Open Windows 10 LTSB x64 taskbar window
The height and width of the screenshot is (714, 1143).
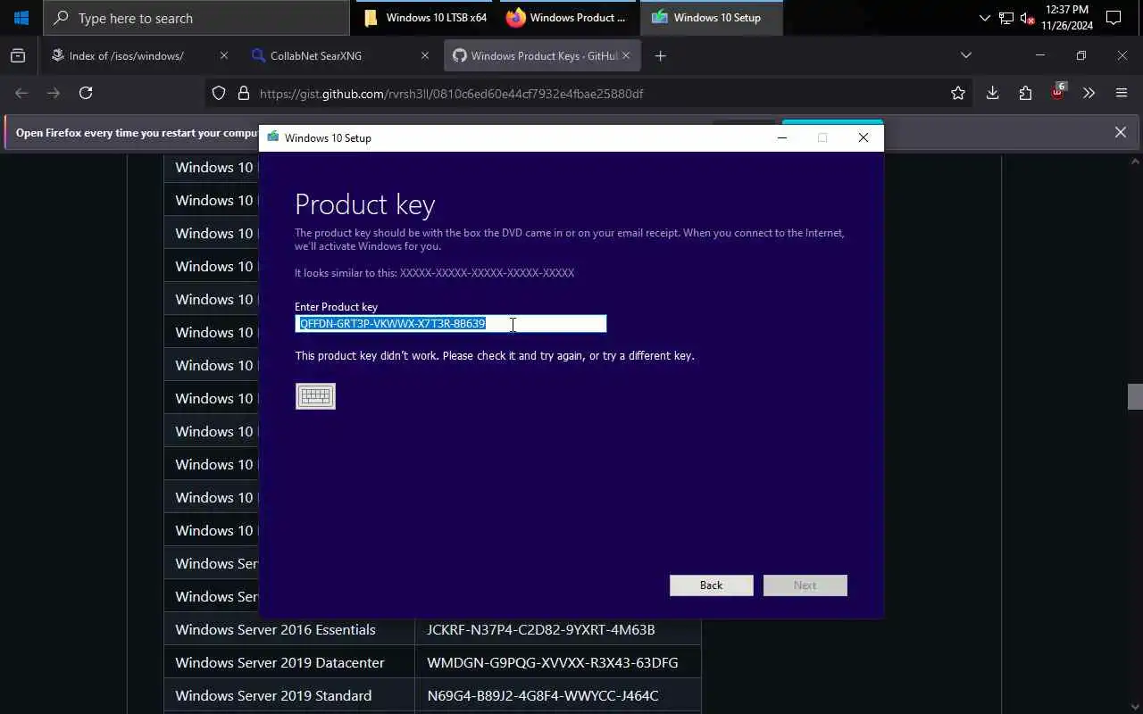tap(425, 18)
